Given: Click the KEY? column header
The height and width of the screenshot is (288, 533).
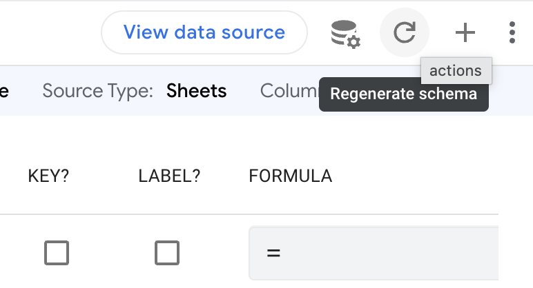Looking at the screenshot, I should click(48, 176).
